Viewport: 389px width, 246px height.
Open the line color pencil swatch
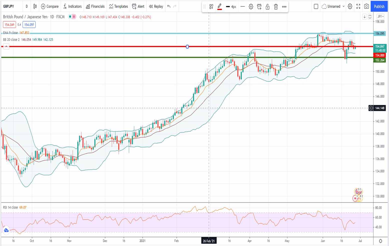point(220,6)
